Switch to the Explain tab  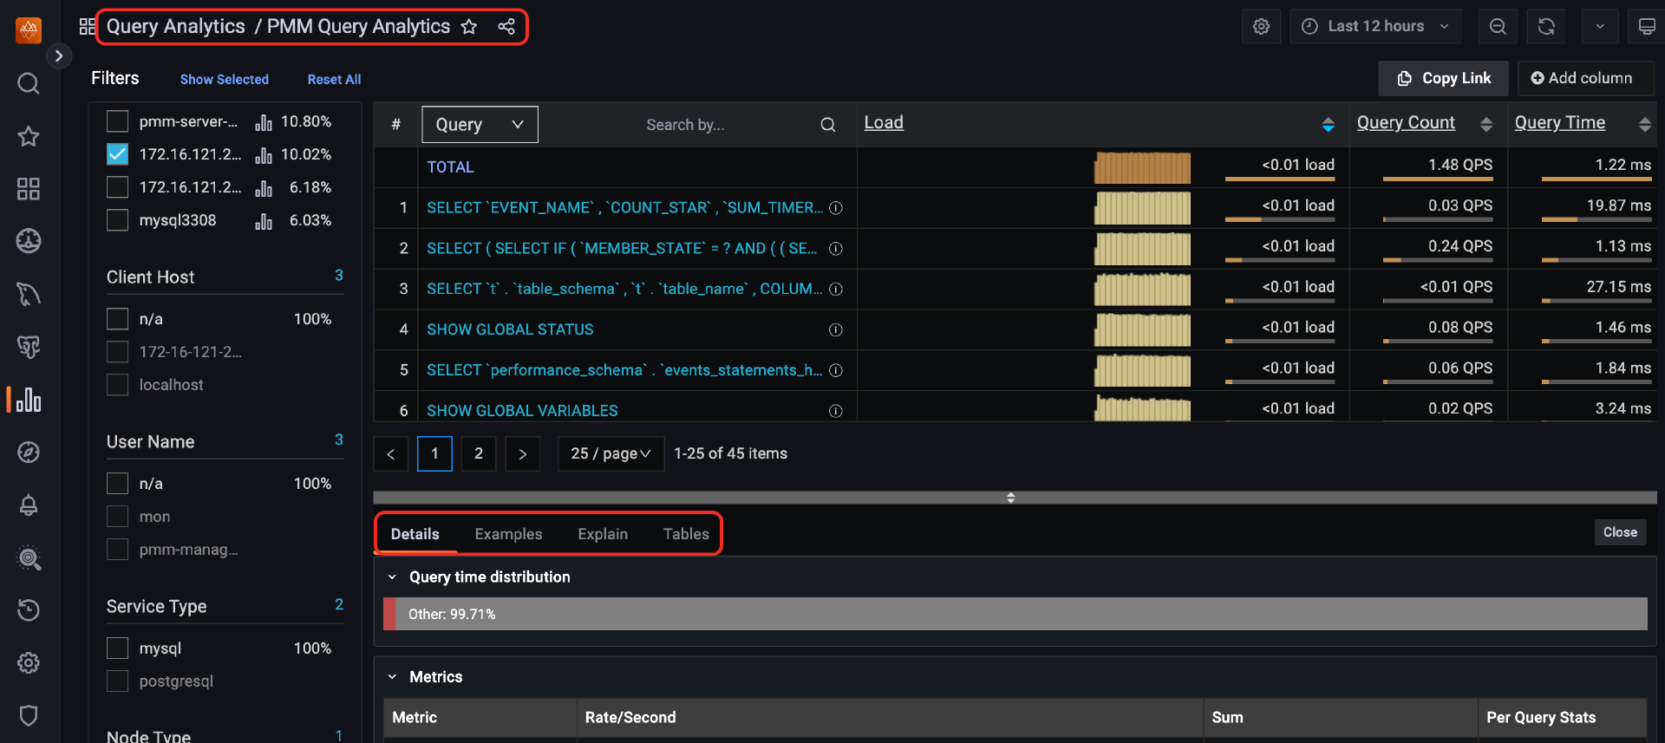pos(603,534)
